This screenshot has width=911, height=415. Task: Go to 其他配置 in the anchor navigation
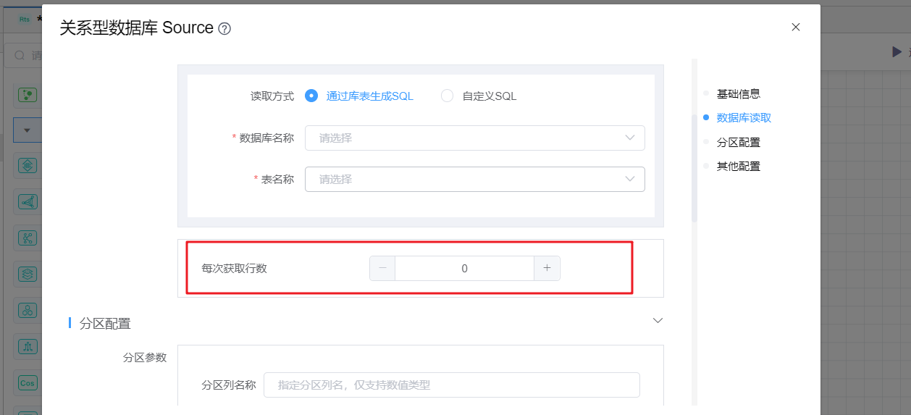[x=738, y=166]
